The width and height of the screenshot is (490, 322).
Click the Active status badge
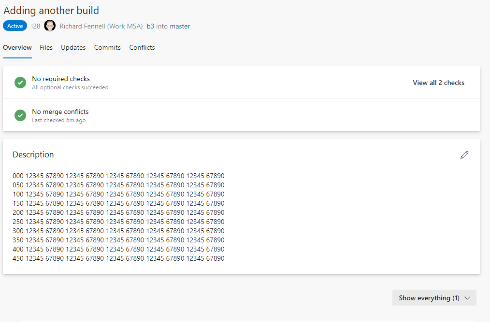click(x=14, y=26)
